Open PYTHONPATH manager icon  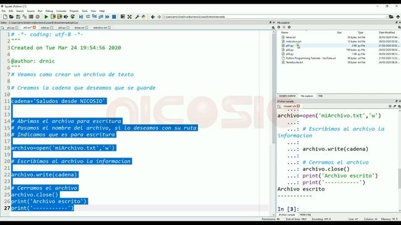click(x=143, y=17)
